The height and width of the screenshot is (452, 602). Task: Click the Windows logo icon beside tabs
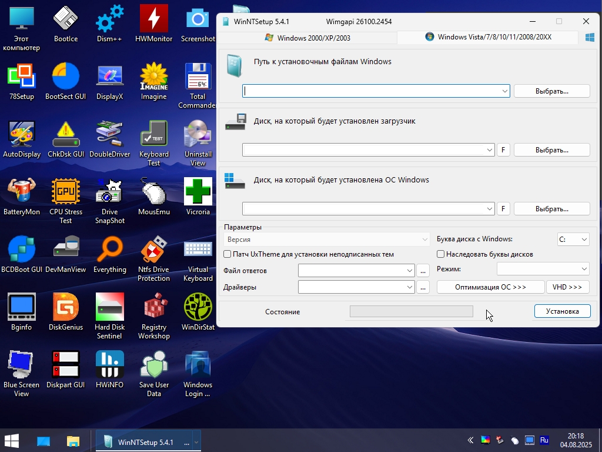point(590,37)
